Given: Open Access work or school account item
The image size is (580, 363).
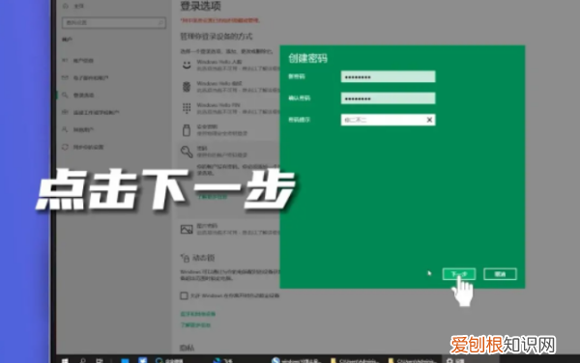Looking at the screenshot, I should point(91,112).
